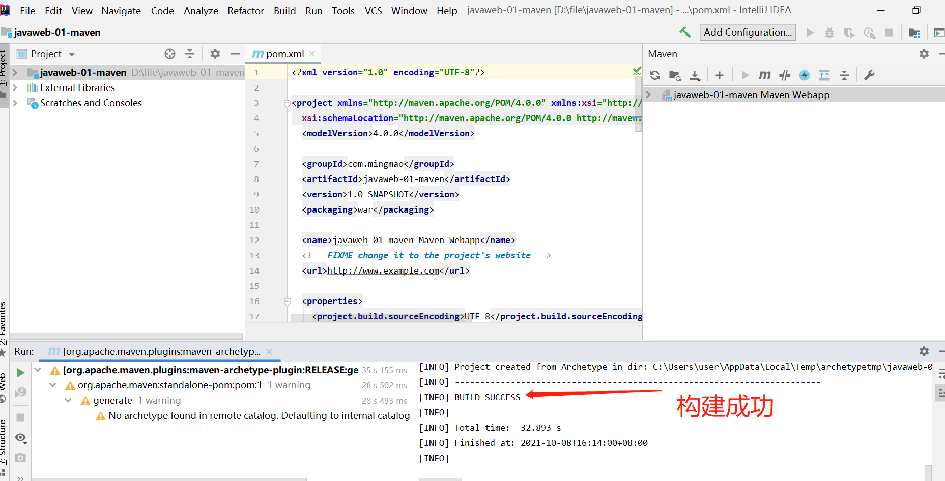Viewport: 945px width, 481px height.
Task: Open the Favorites side tool tab
Action: (x=4, y=323)
